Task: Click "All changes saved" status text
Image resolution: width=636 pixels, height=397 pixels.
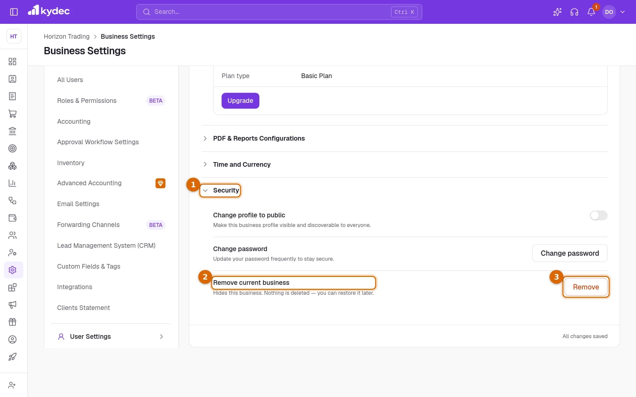Action: (x=585, y=336)
